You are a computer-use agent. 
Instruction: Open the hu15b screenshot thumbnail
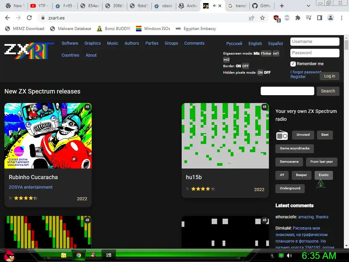pos(225,136)
